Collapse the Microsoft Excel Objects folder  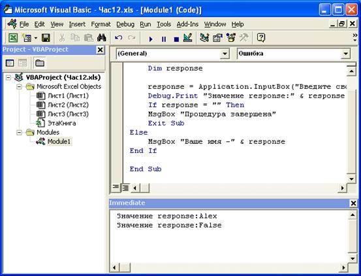tap(20, 87)
